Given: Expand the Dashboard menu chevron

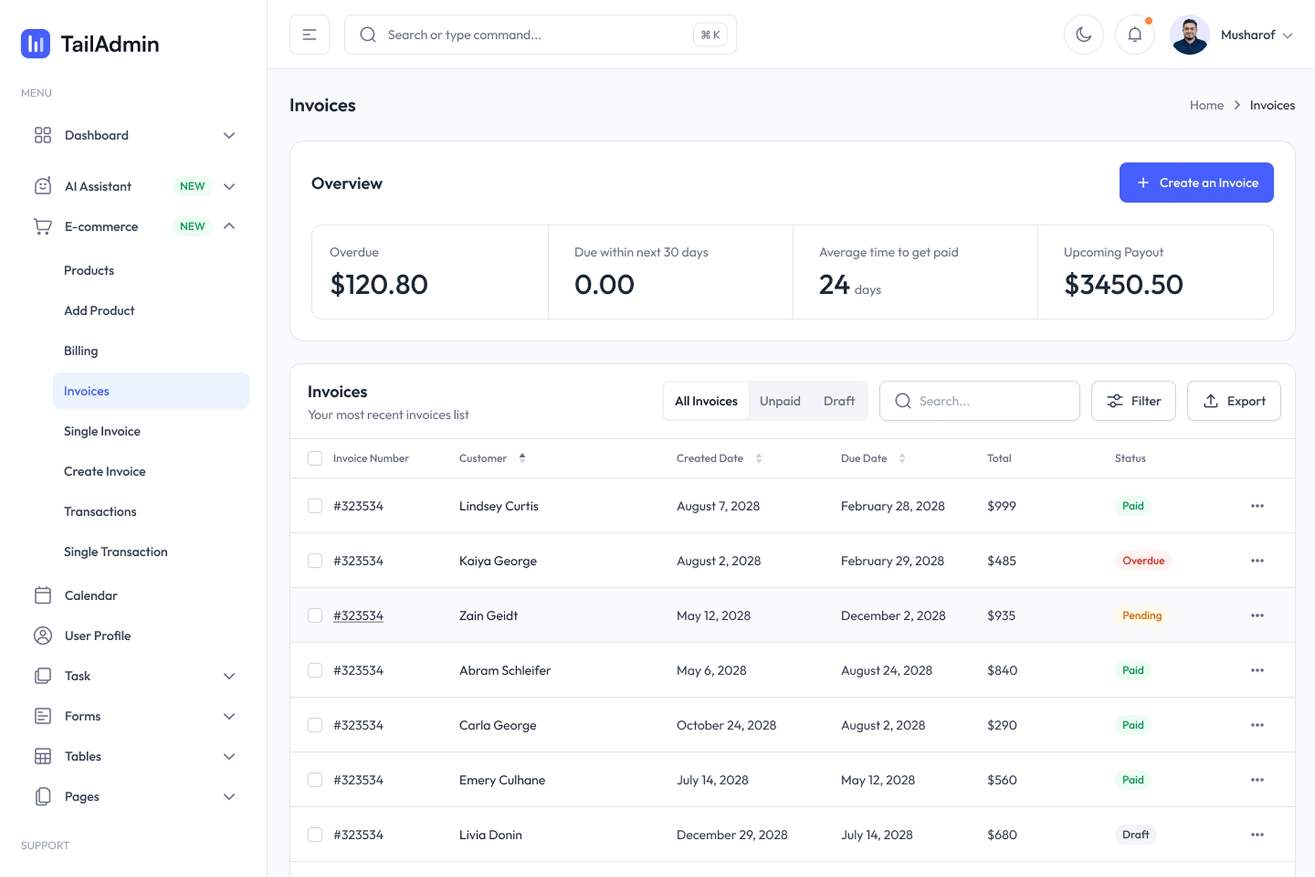Looking at the screenshot, I should pos(229,136).
